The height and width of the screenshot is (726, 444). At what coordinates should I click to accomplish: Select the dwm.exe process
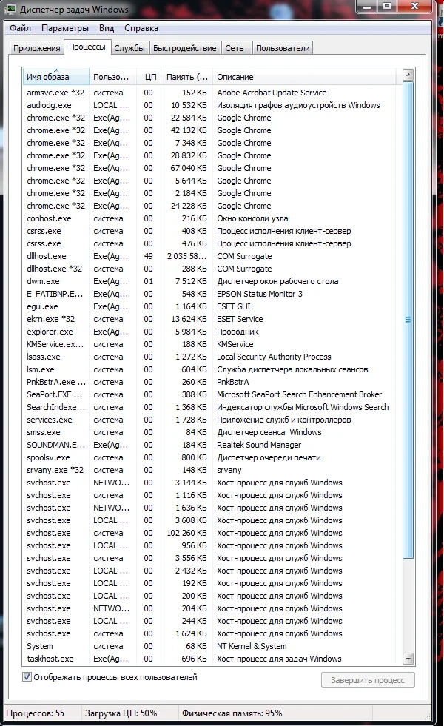coord(211,281)
